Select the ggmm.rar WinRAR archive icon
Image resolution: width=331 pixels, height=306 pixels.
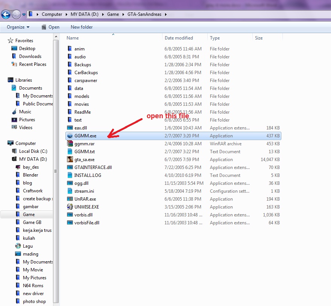(x=70, y=144)
